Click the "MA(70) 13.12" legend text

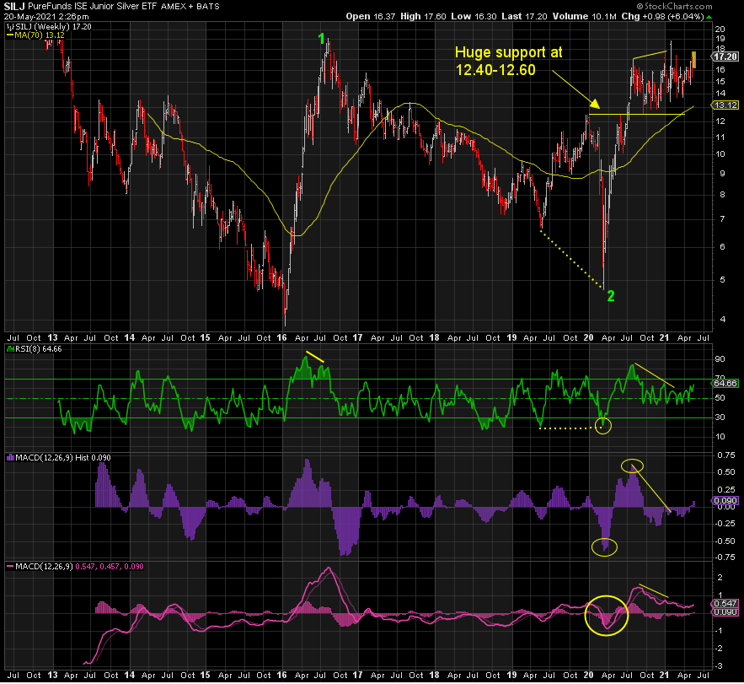(x=40, y=35)
